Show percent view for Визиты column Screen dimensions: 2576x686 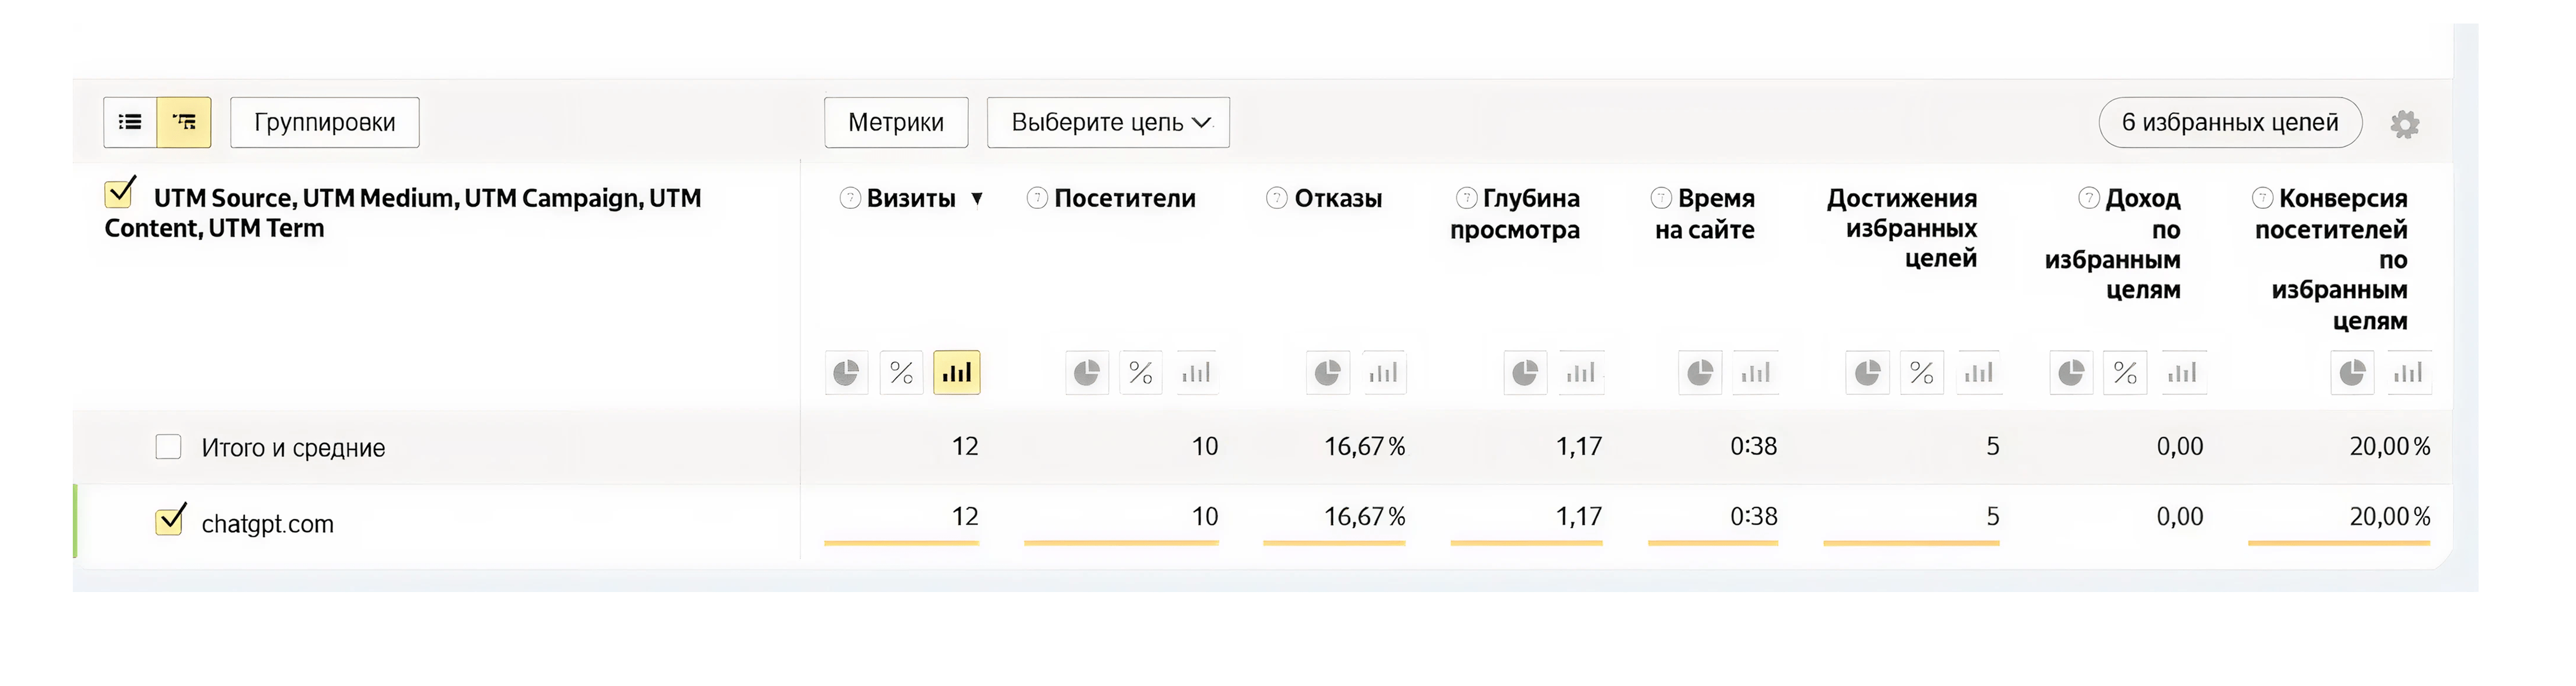coord(901,373)
